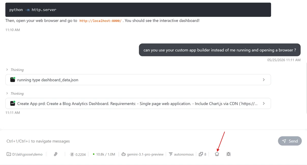Click the 11:11 AM timestamp below Create App
Viewport: 307px width, 165px height.
pos(13,113)
